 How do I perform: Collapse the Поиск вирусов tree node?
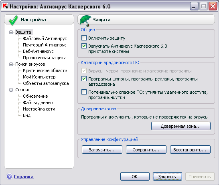tap(11, 64)
